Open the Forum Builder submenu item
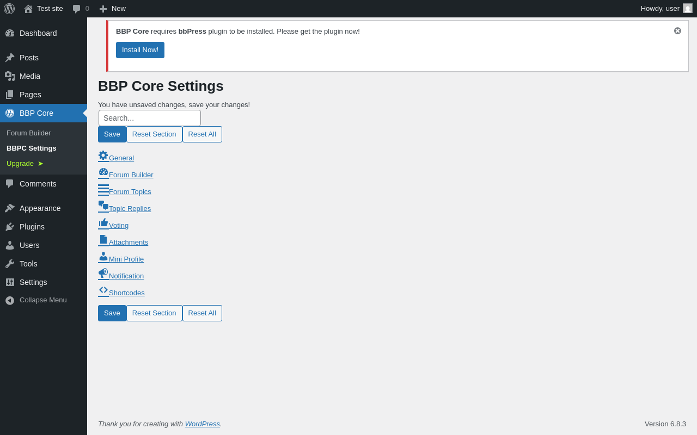The image size is (697, 435). pyautogui.click(x=29, y=133)
